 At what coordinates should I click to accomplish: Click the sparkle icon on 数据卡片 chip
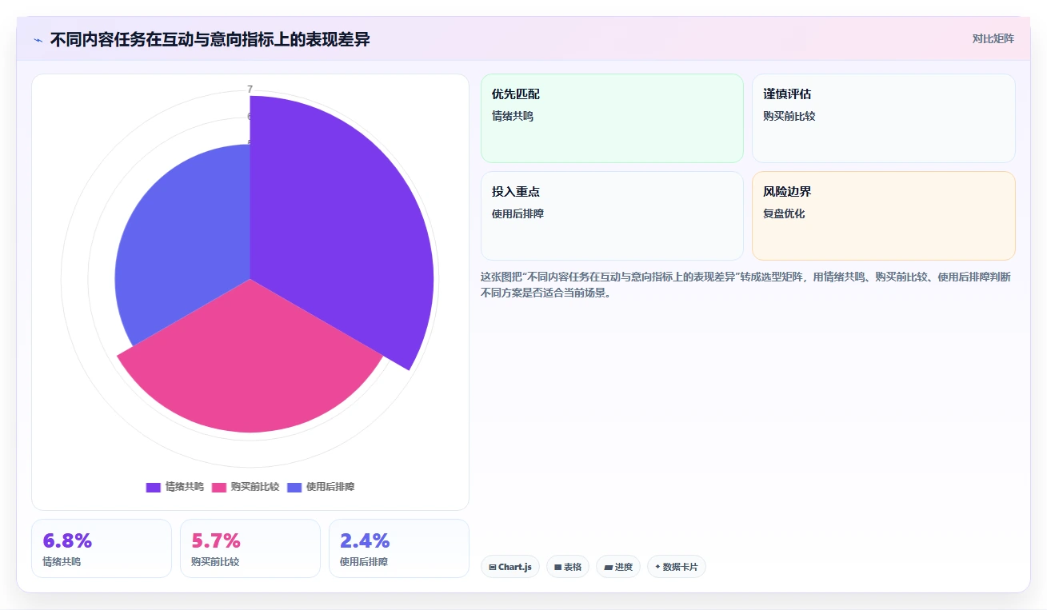(657, 567)
